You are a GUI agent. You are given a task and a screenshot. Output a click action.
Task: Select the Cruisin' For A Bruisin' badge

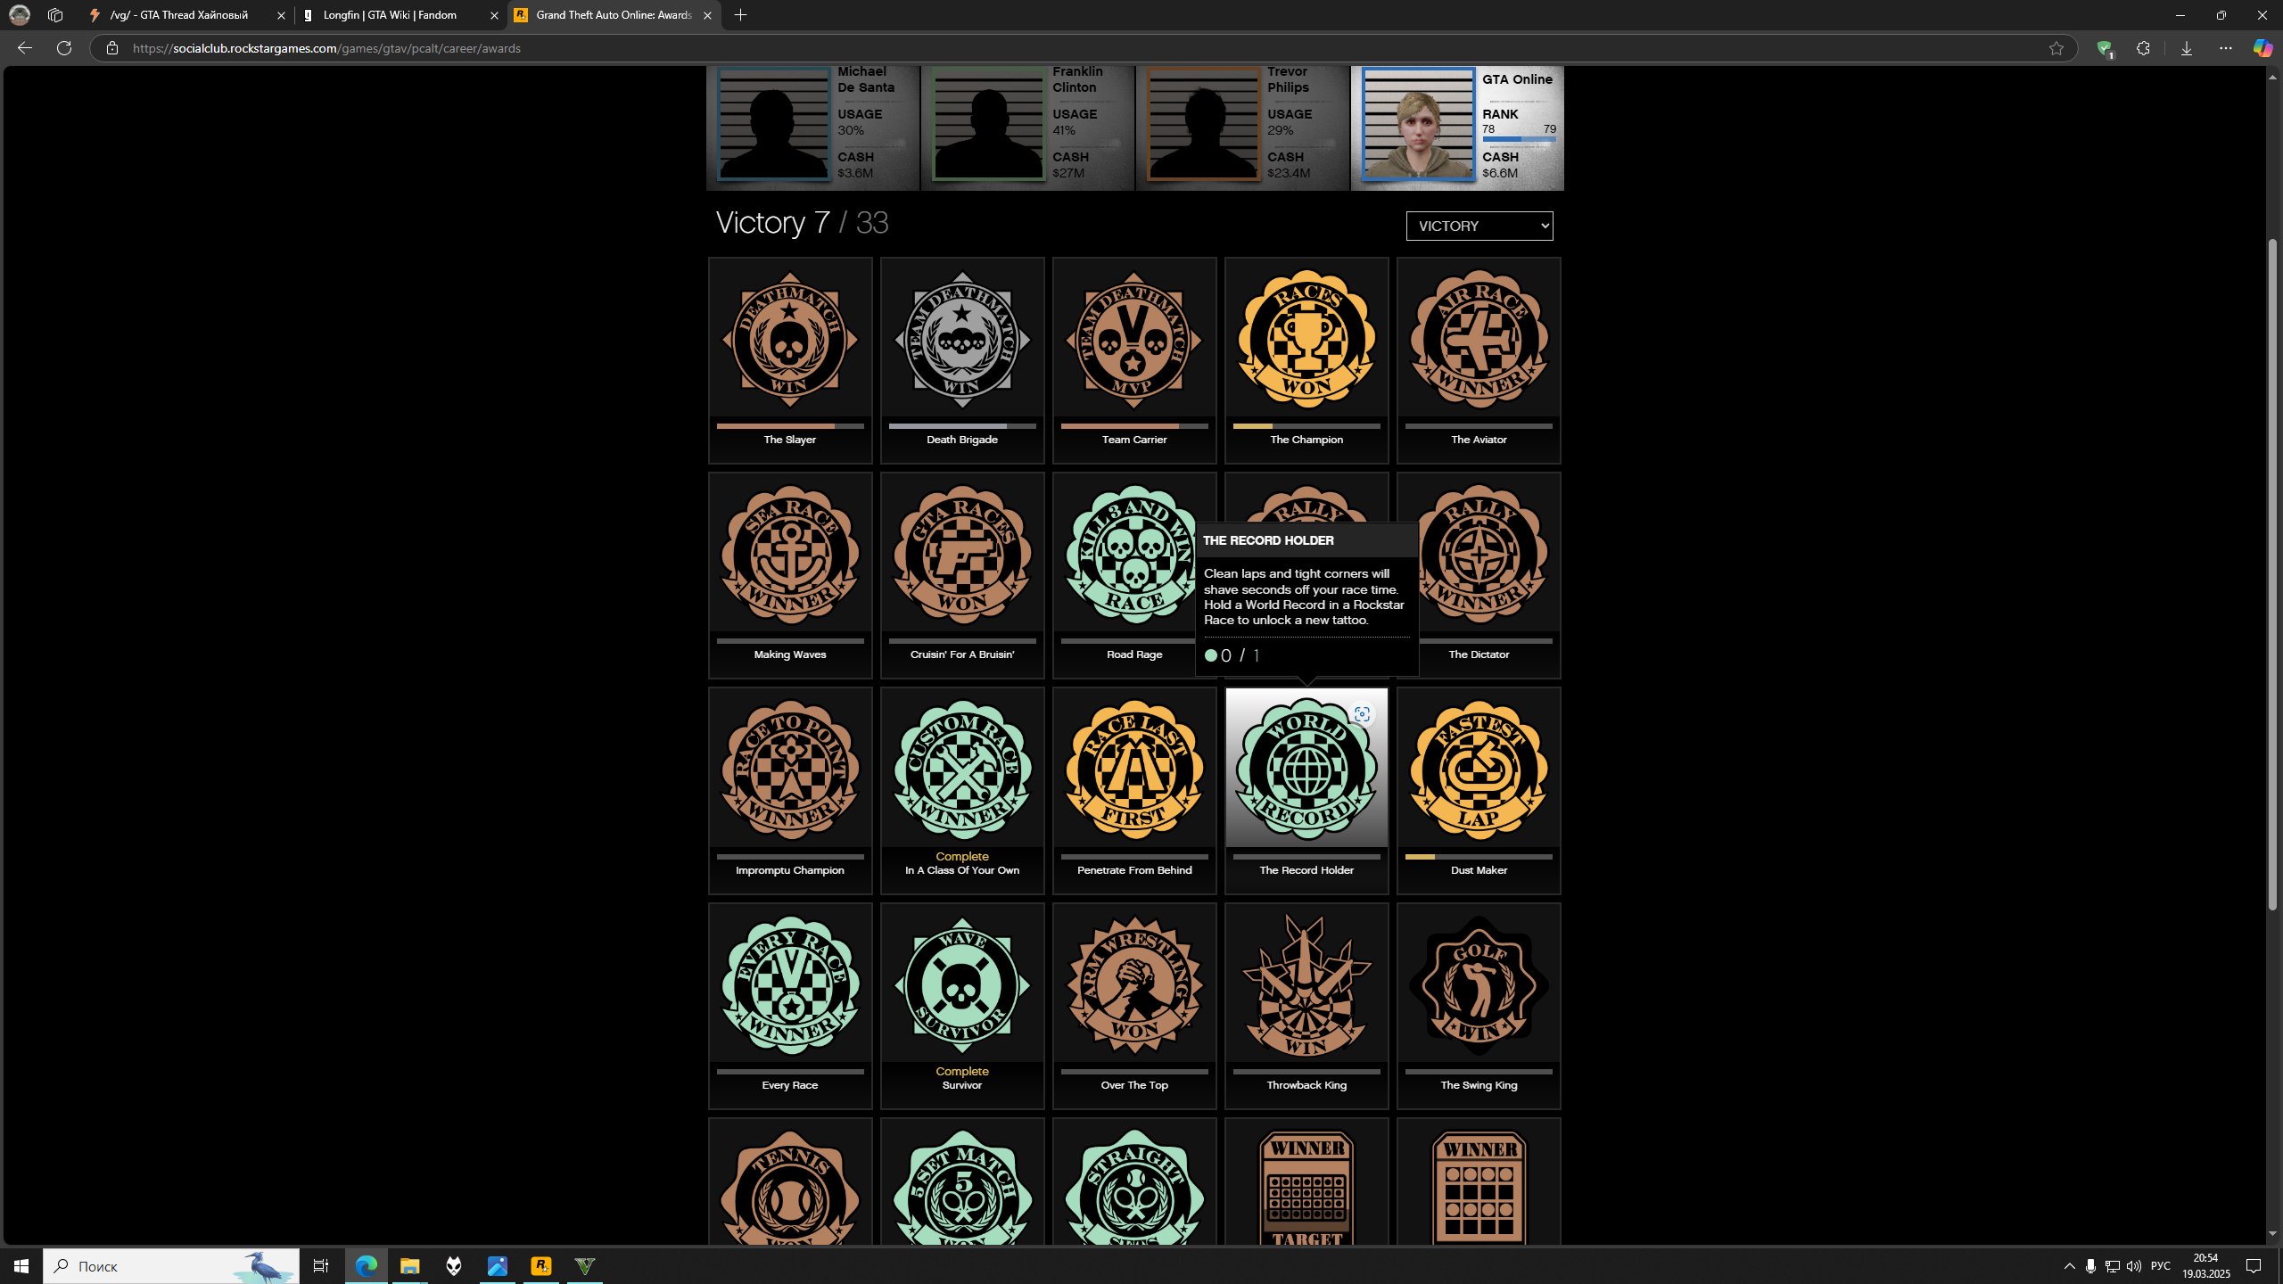tap(961, 555)
